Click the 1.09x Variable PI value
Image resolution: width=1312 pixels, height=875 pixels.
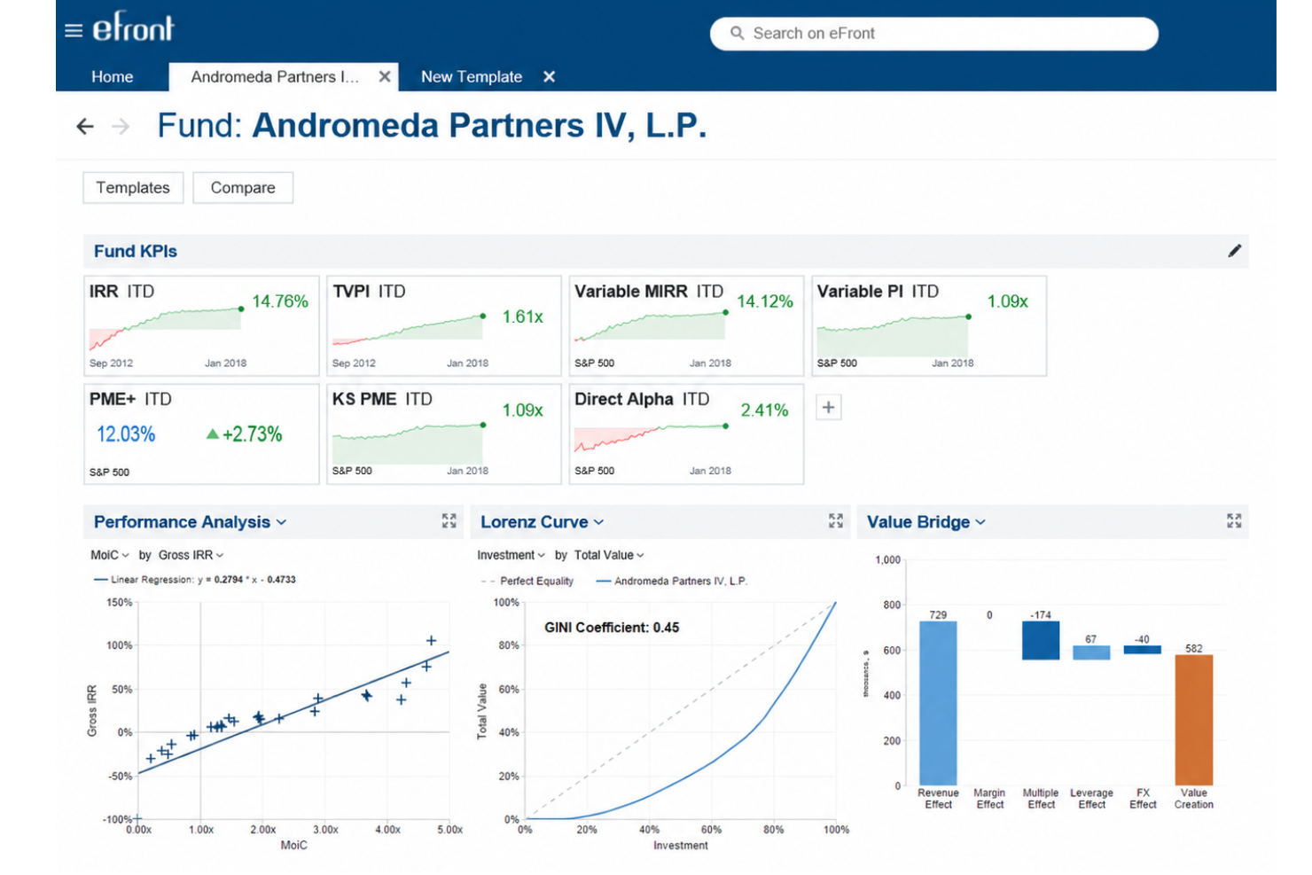click(x=1008, y=301)
